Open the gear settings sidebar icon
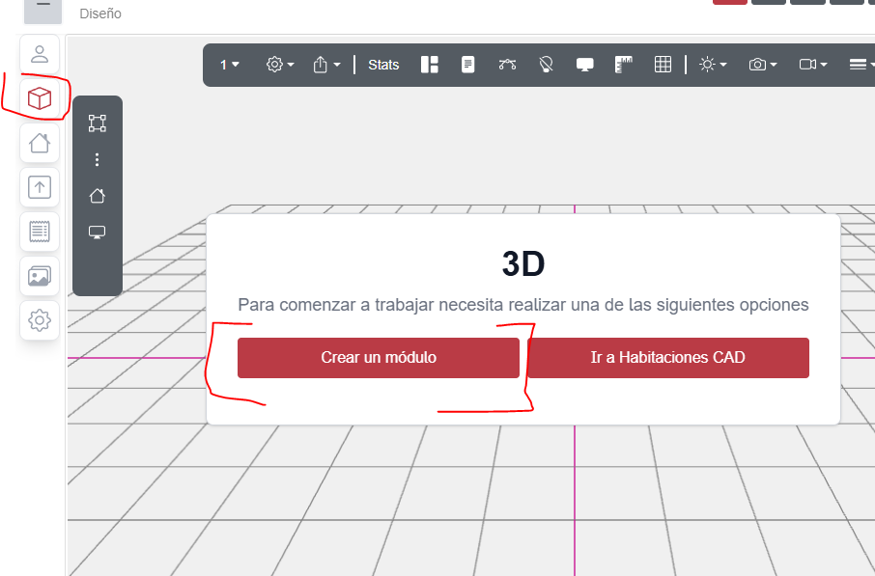The width and height of the screenshot is (875, 576). point(40,320)
